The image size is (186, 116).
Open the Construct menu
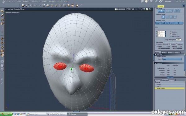[36, 2]
